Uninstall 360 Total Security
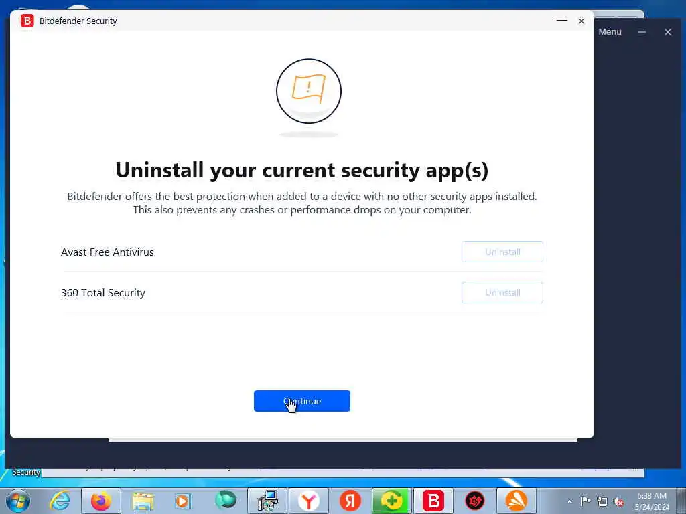 (502, 292)
